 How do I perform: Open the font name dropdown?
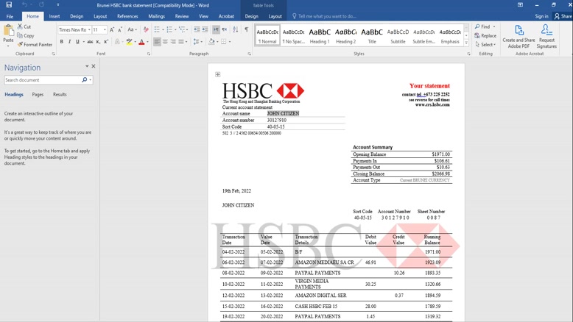pyautogui.click(x=88, y=30)
